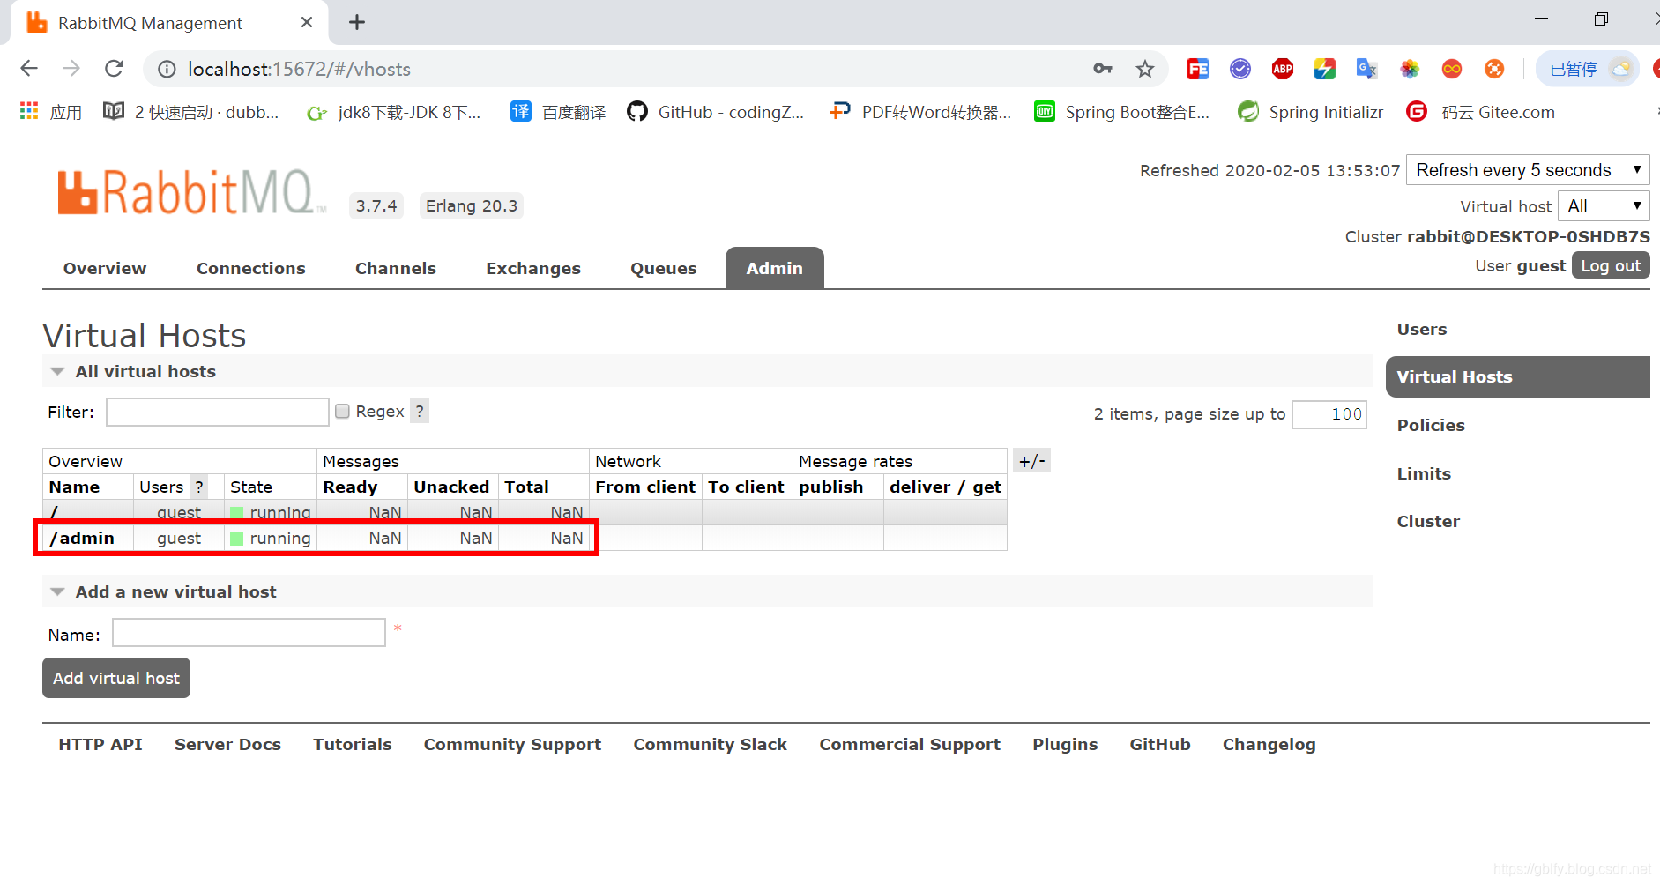
Task: Open the PDF to Word converter bookmark
Action: [921, 112]
